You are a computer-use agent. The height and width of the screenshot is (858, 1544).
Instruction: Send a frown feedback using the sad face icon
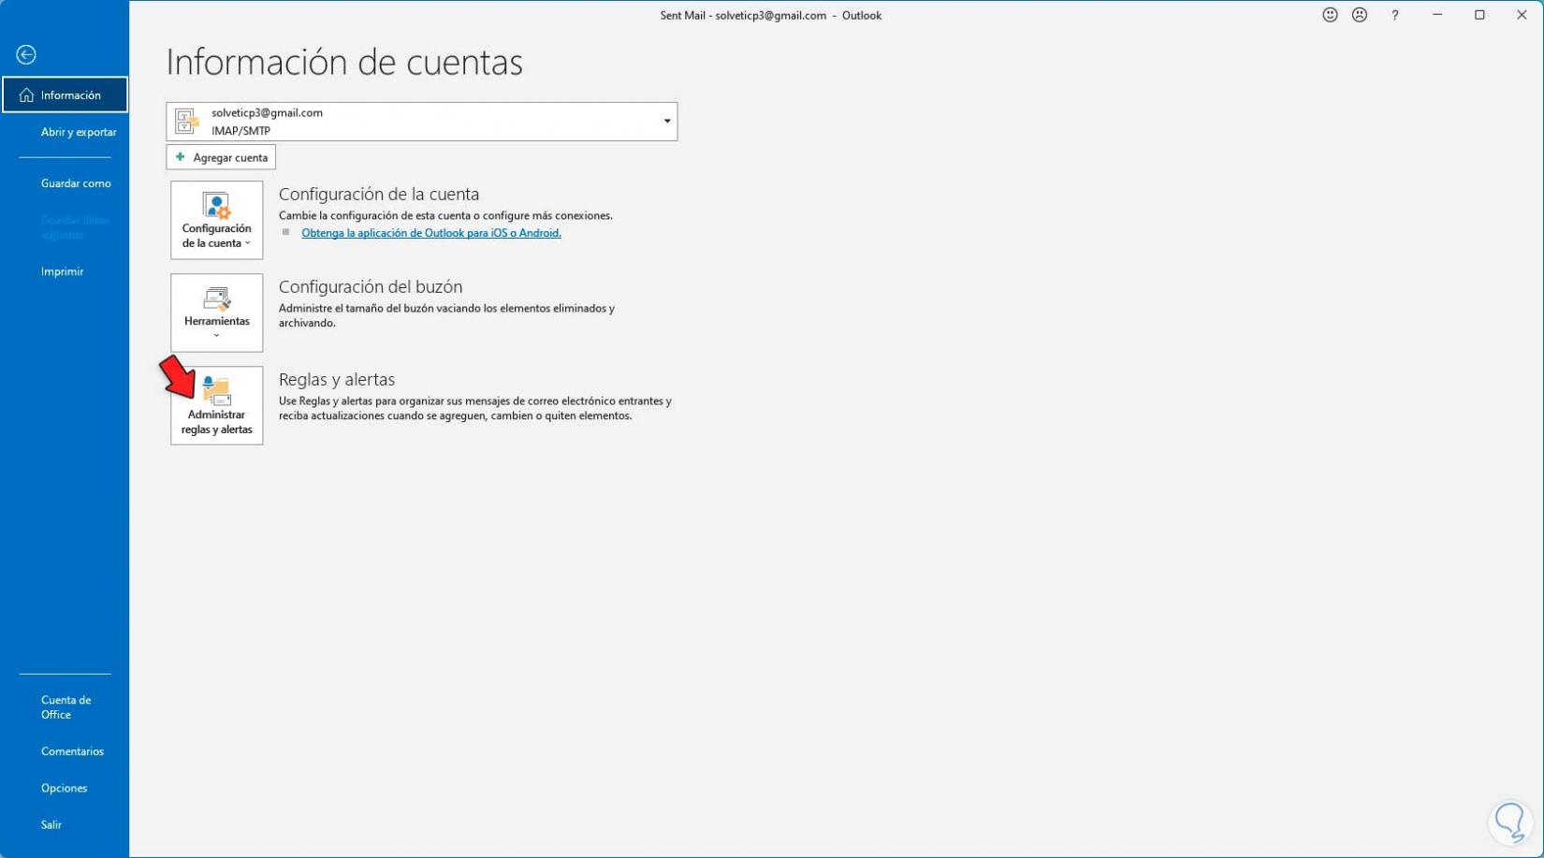[1360, 15]
